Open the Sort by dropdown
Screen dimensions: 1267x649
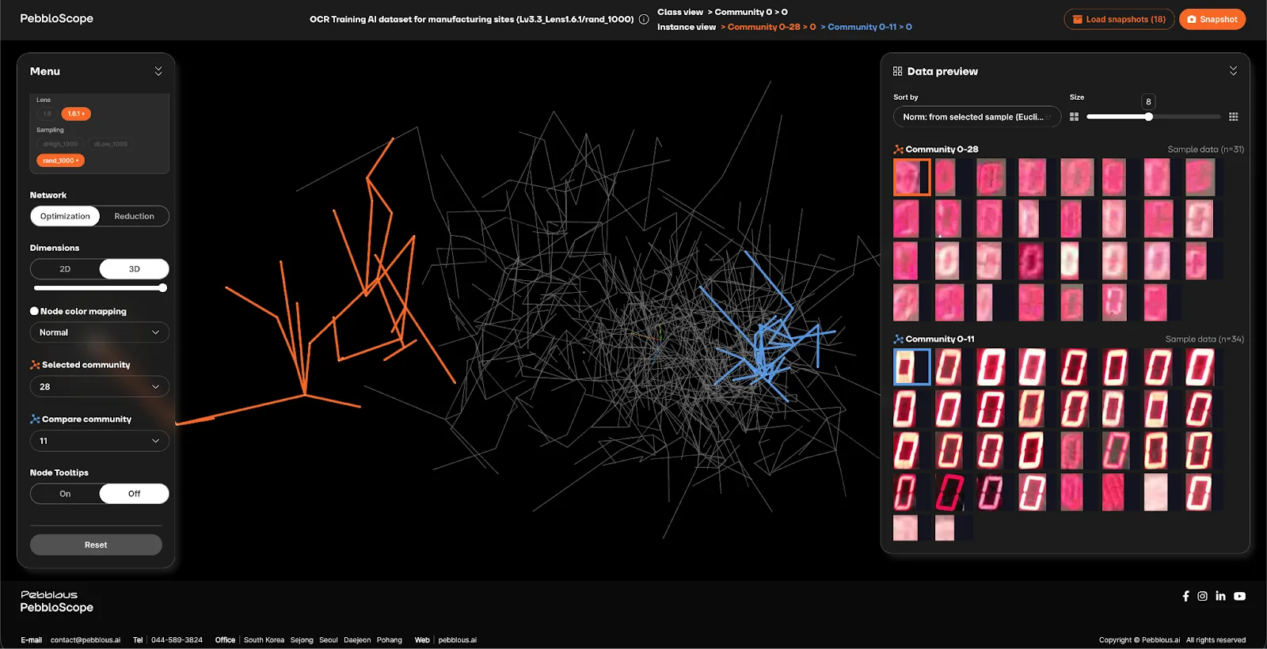[976, 117]
